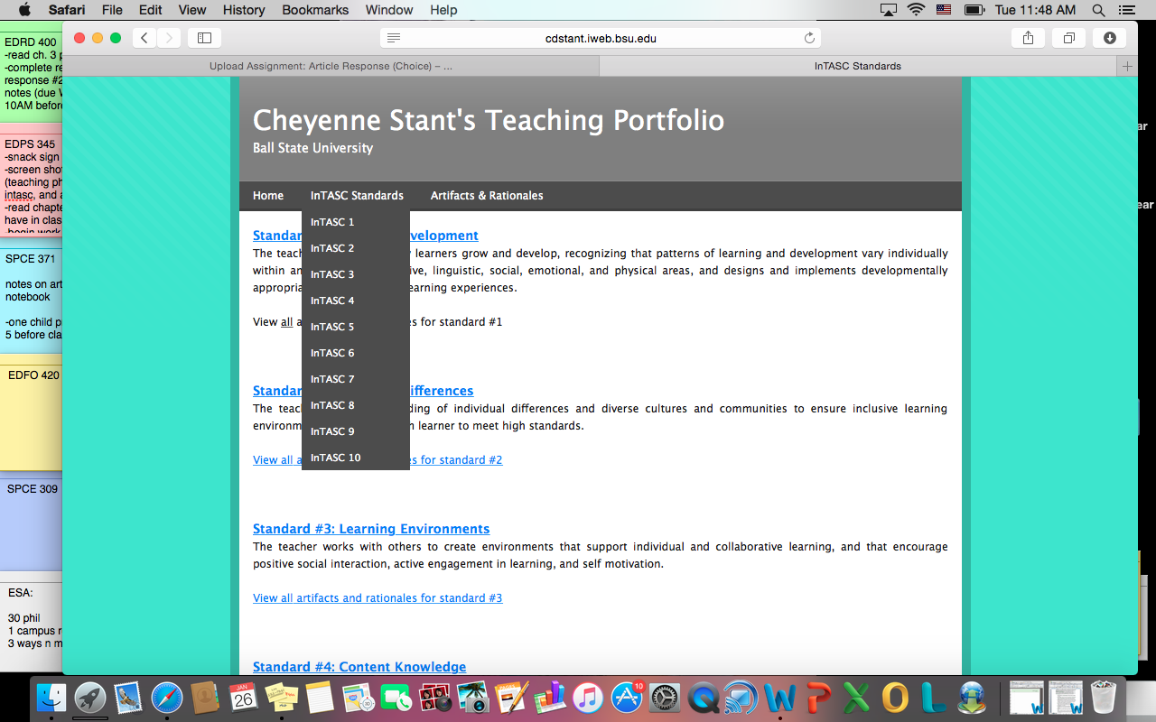
Task: Click the Spotlight search magnifier icon
Action: [x=1098, y=10]
